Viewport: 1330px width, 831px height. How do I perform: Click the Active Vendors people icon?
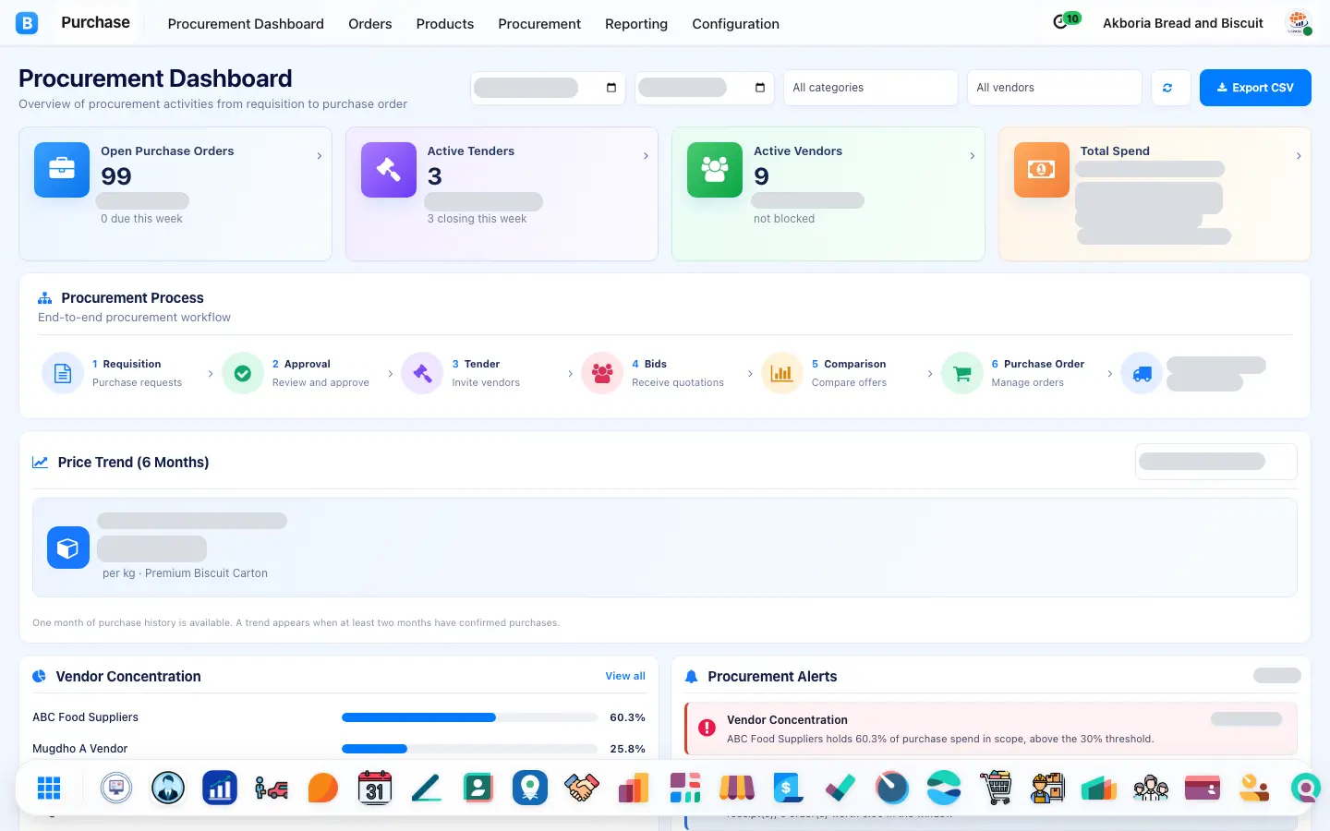(715, 170)
